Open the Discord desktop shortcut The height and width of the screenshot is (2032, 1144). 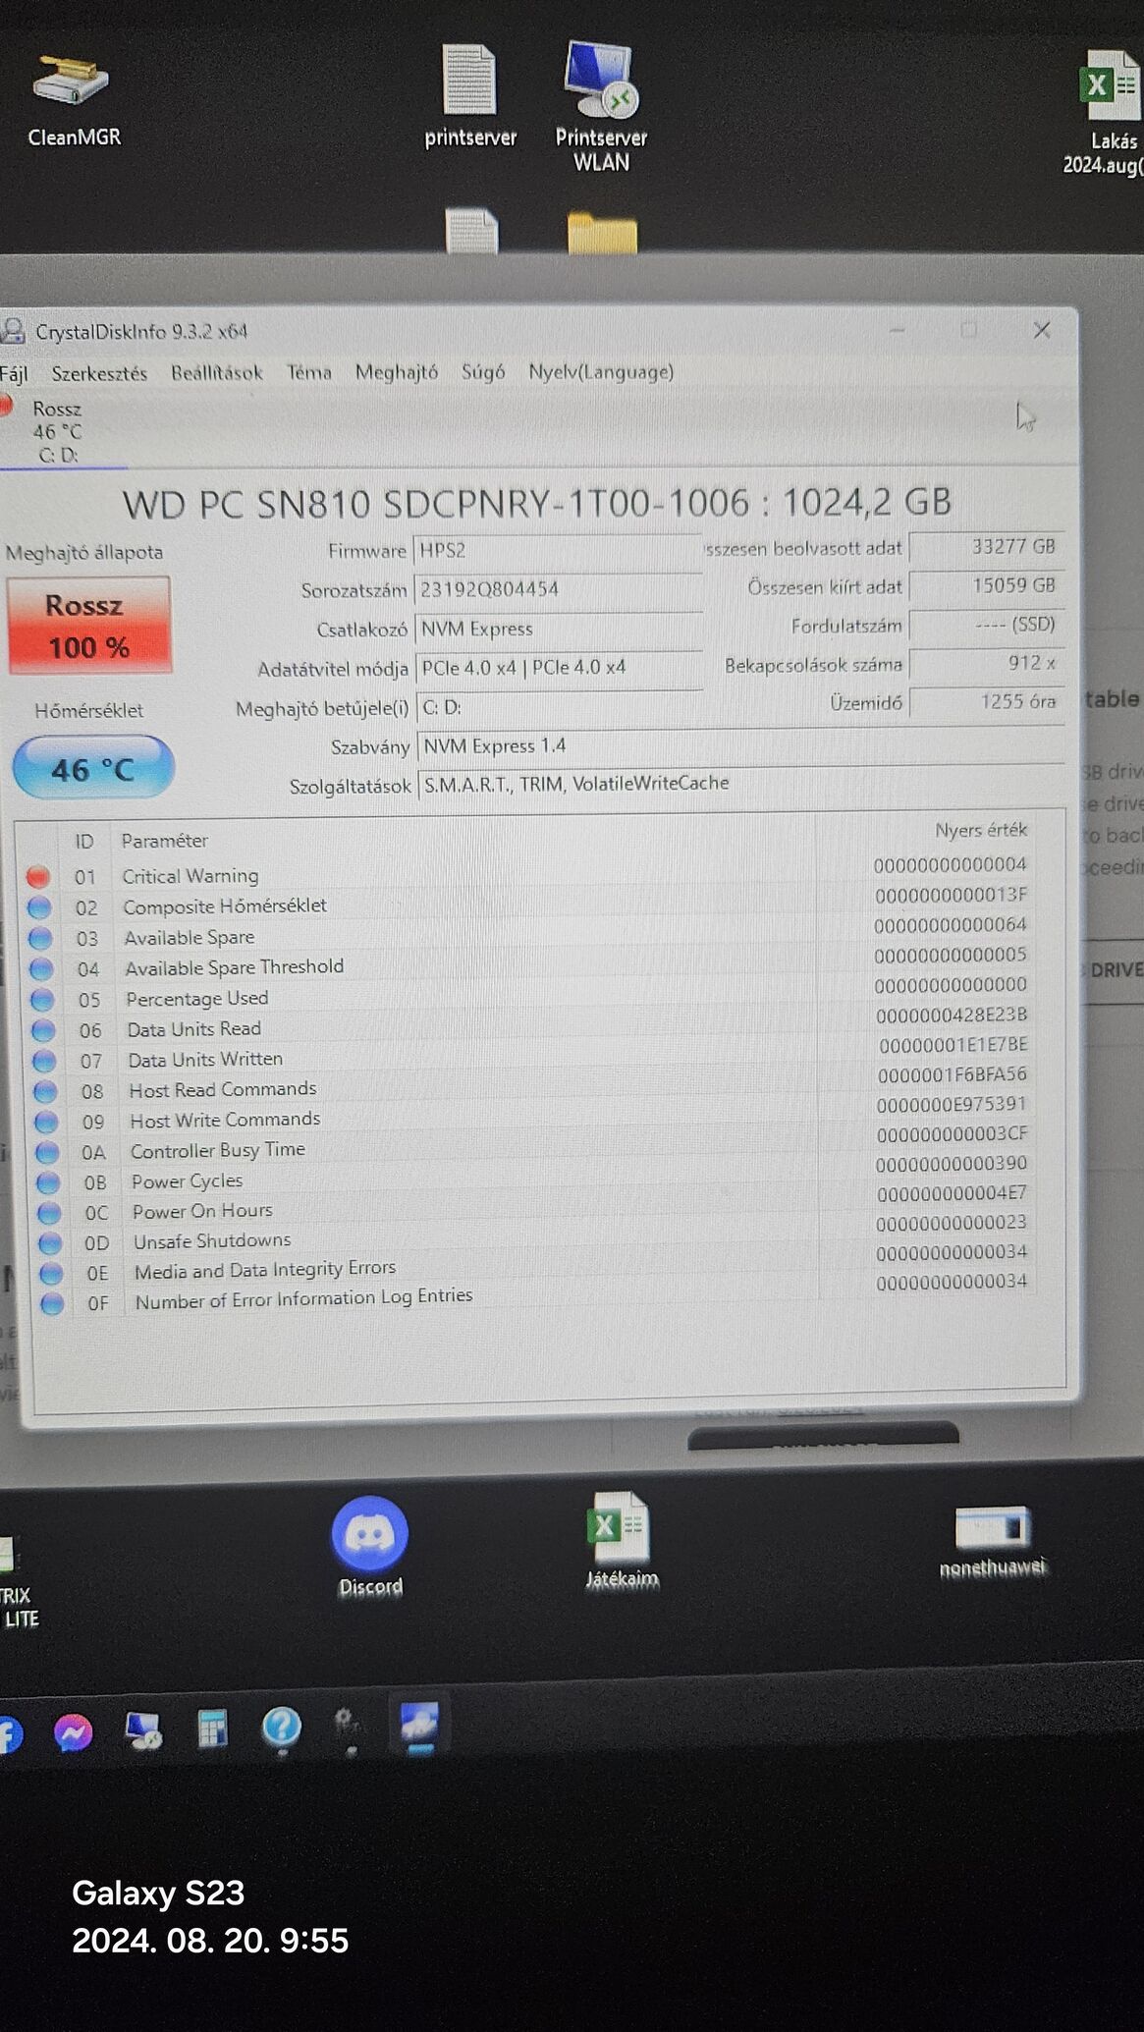[x=370, y=1546]
